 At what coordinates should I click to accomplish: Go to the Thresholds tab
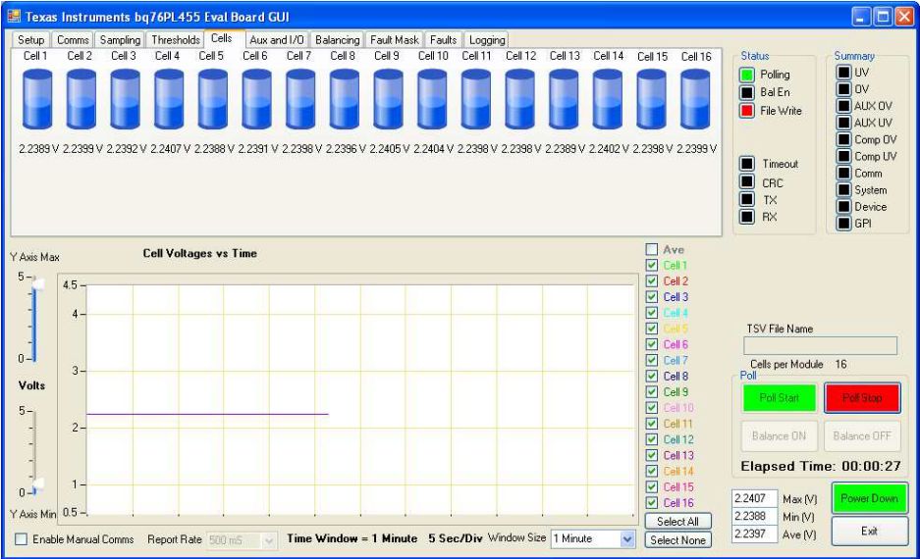(x=176, y=40)
